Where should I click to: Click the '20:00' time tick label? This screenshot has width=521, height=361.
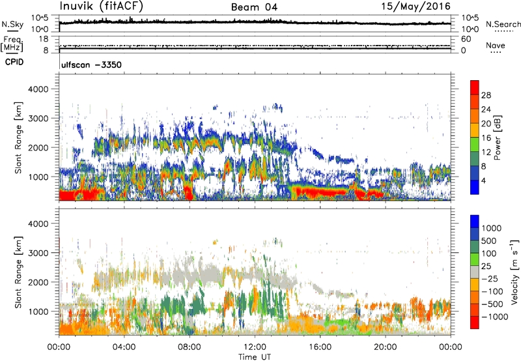tap(386, 347)
